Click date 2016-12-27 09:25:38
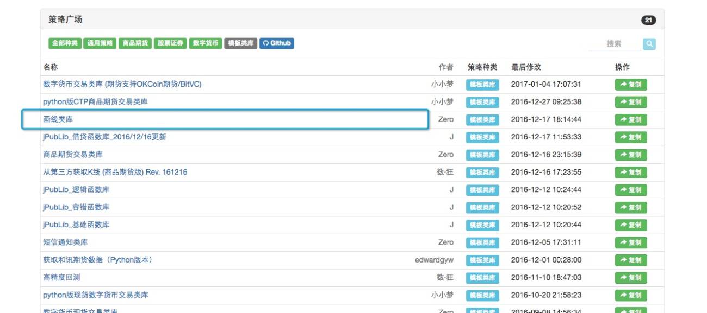 (547, 101)
